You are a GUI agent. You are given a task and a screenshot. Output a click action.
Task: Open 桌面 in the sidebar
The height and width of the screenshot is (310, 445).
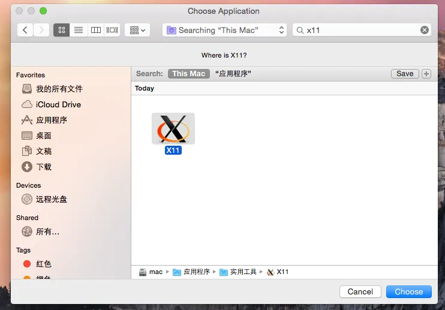(x=37, y=136)
